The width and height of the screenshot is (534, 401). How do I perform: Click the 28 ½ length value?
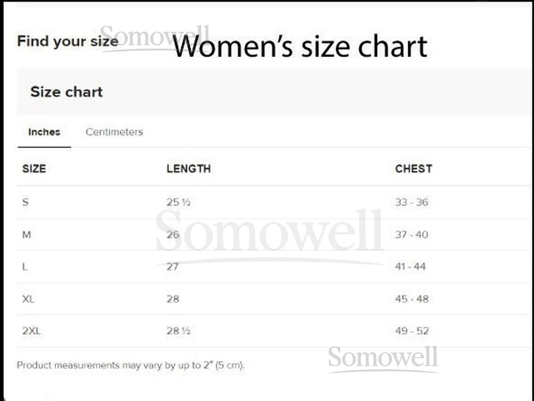pyautogui.click(x=178, y=331)
